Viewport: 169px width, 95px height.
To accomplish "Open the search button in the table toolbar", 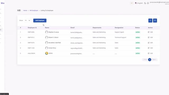I will point(150,21).
